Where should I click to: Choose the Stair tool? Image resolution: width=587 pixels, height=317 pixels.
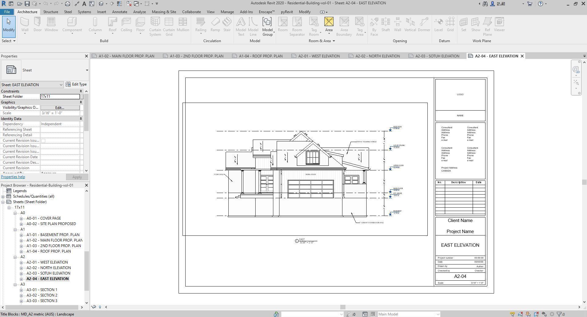pyautogui.click(x=227, y=24)
